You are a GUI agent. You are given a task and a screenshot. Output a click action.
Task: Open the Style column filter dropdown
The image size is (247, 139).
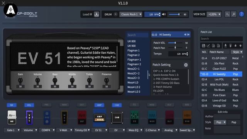[x=237, y=52]
